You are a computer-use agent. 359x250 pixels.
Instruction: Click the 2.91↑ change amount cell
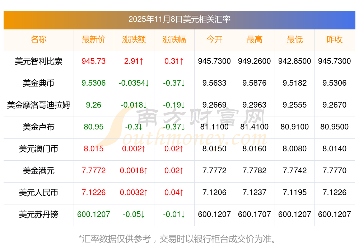pyautogui.click(x=134, y=61)
